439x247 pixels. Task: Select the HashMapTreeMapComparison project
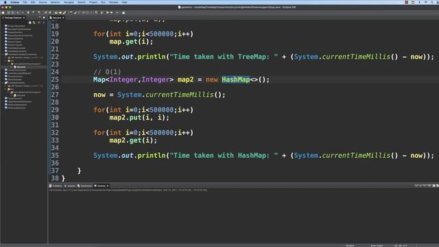(23, 54)
